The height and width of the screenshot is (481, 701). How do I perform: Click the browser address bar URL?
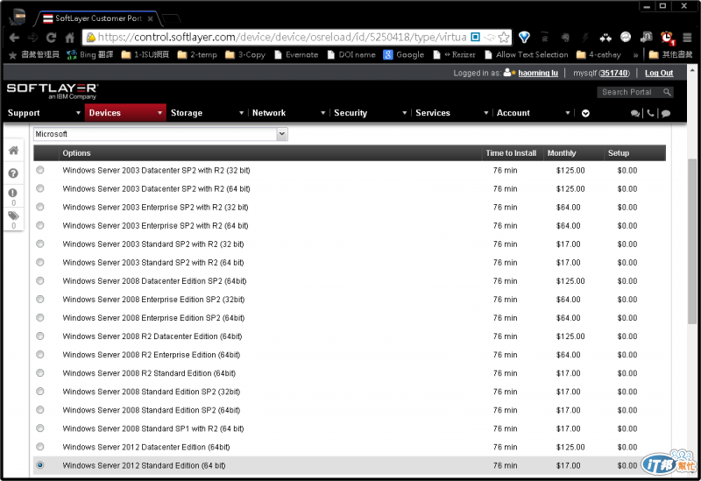coord(281,37)
